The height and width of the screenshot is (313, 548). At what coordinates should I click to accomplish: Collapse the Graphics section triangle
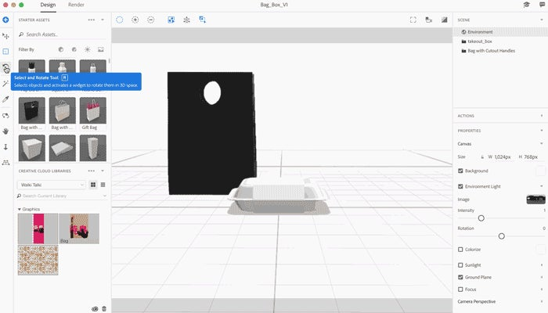[20, 209]
